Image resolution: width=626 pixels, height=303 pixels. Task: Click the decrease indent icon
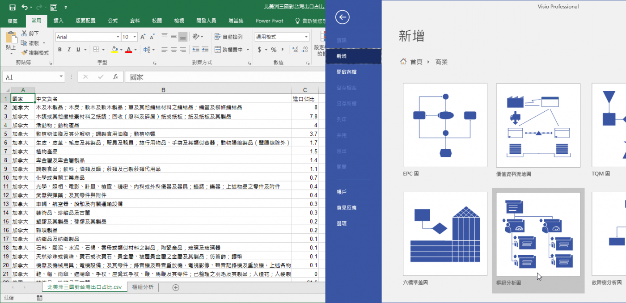click(x=195, y=50)
